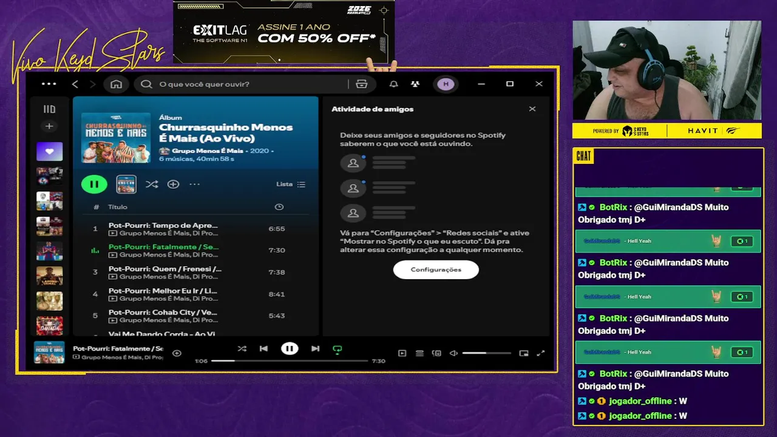777x437 pixels.
Task: Click the album cover Churrasquinho Menos É Mais
Action: click(116, 138)
